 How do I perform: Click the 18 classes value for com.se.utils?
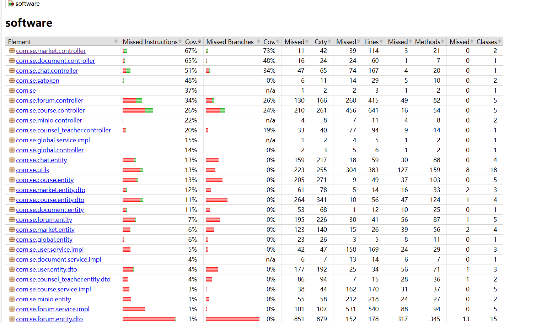[493, 170]
